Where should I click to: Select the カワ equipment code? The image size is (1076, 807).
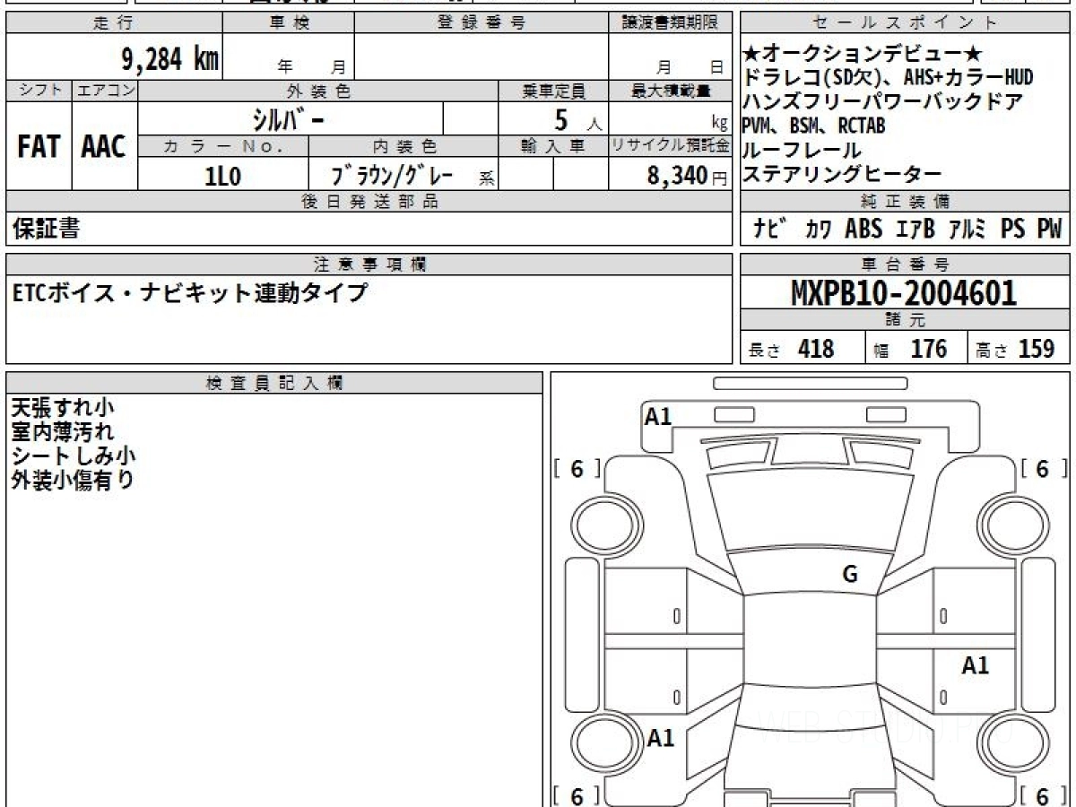(x=818, y=230)
